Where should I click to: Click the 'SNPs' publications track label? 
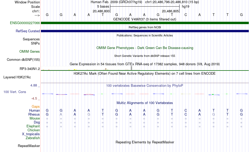tap(35, 43)
